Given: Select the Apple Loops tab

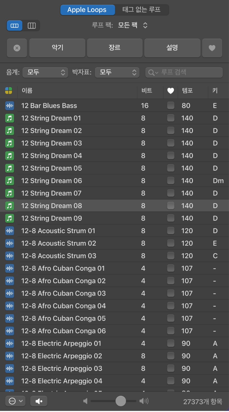Looking at the screenshot, I should (87, 10).
